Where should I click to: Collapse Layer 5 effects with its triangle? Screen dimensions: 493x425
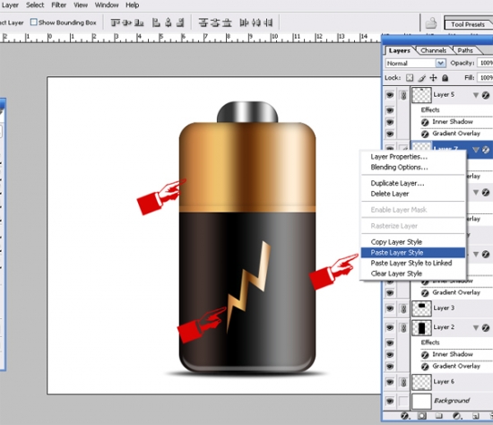pyautogui.click(x=476, y=95)
